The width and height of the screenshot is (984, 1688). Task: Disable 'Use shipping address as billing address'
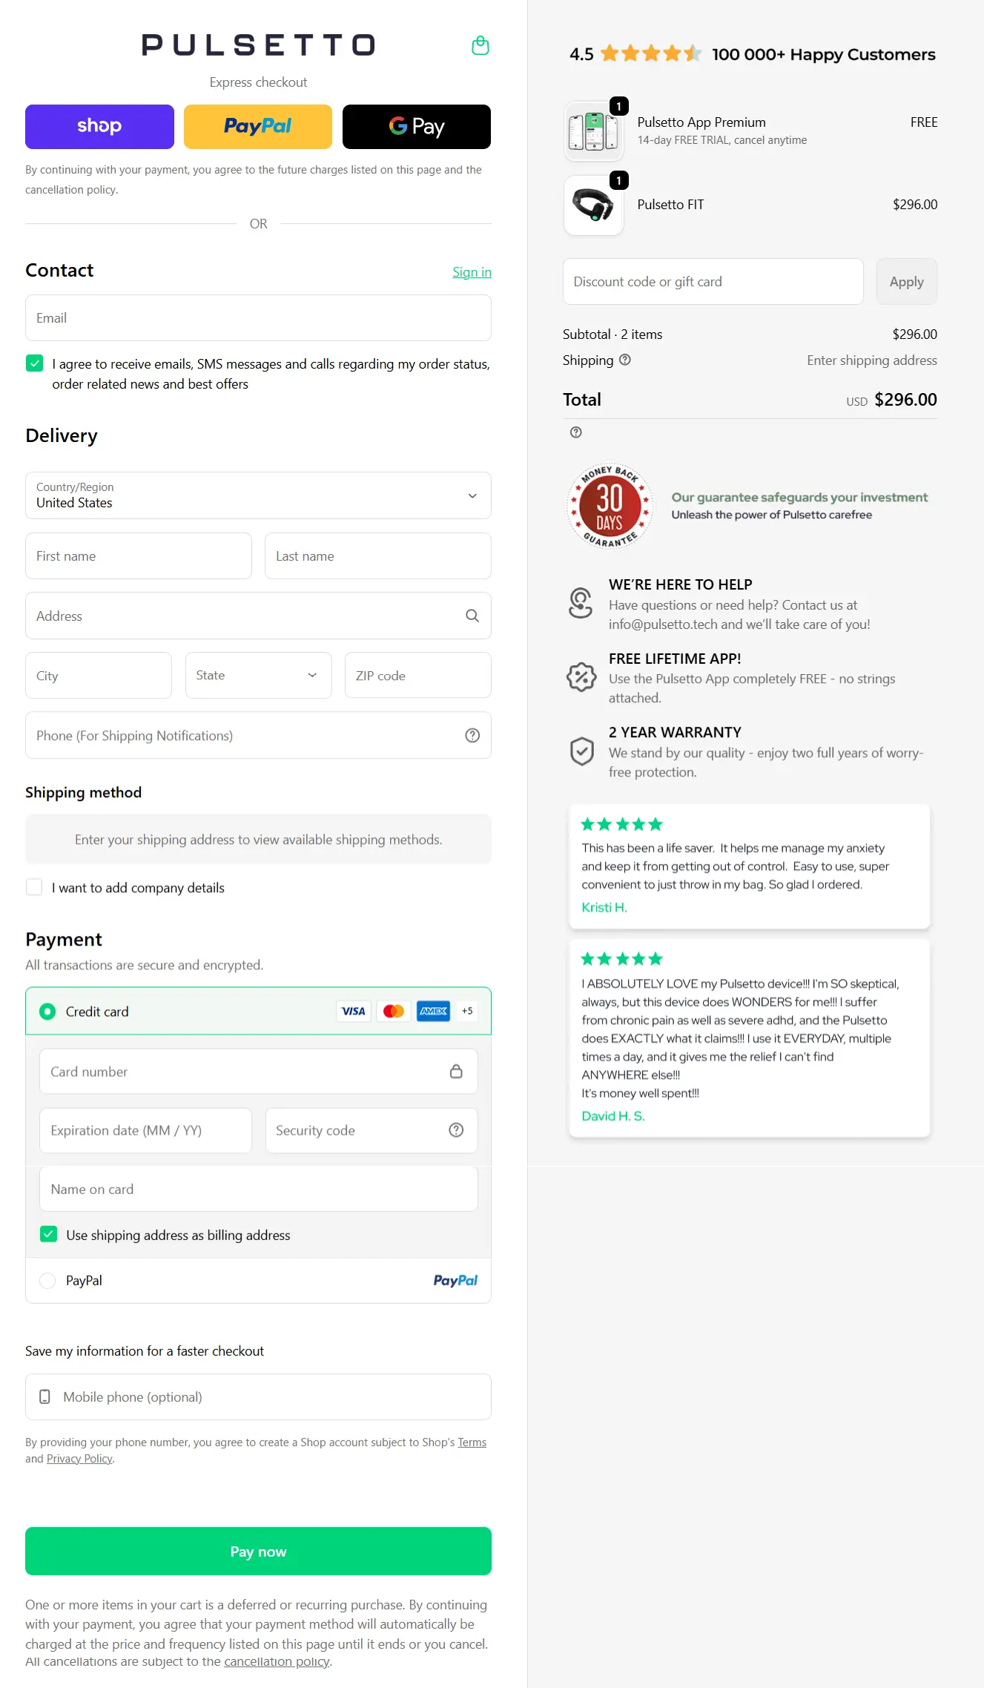[x=48, y=1233]
